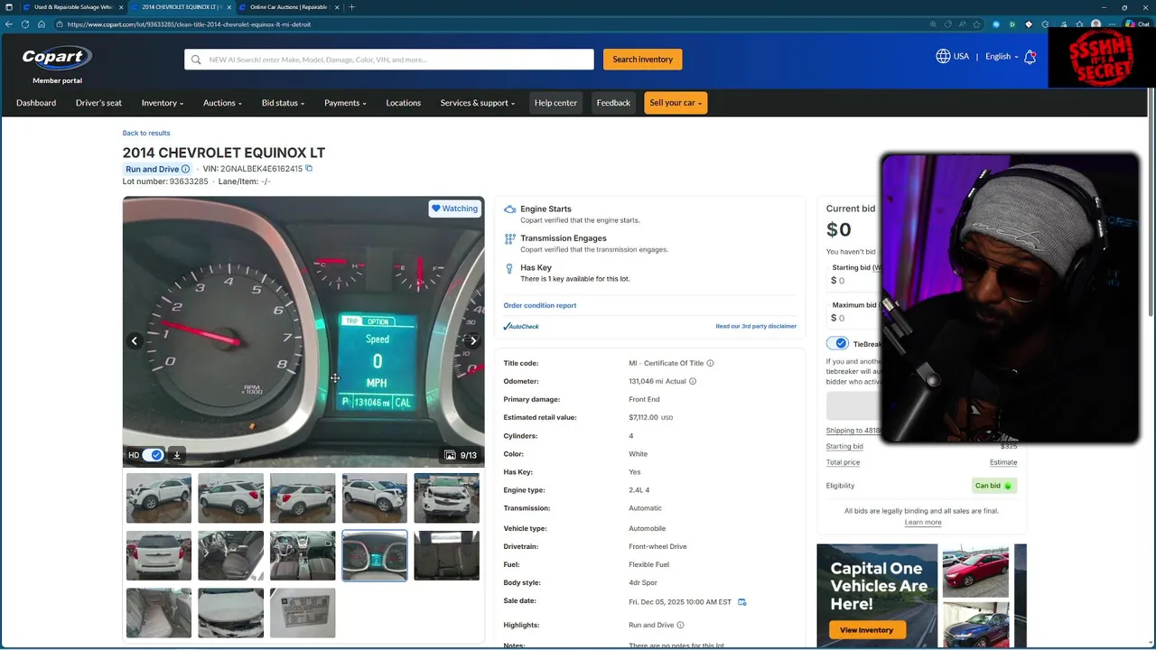Toggle the TieBreaker switch
Viewport: 1156px width, 650px height.
click(837, 343)
